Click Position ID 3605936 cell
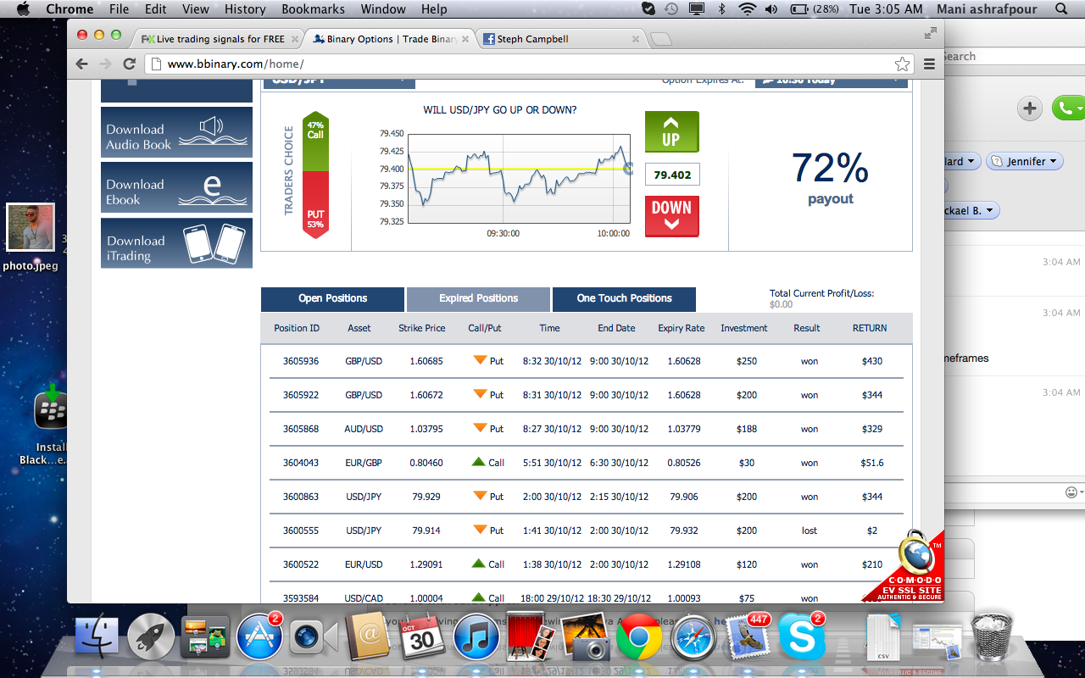The width and height of the screenshot is (1085, 678). tap(301, 361)
